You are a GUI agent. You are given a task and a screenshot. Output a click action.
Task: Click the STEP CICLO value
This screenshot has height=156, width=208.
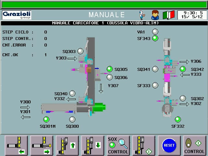(45, 32)
